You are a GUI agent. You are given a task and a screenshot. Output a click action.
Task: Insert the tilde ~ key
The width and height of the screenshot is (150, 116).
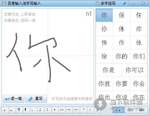pyautogui.click(x=76, y=110)
